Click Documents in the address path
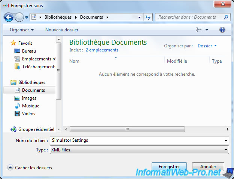Viewport: 234px width, 179px height. (91, 17)
